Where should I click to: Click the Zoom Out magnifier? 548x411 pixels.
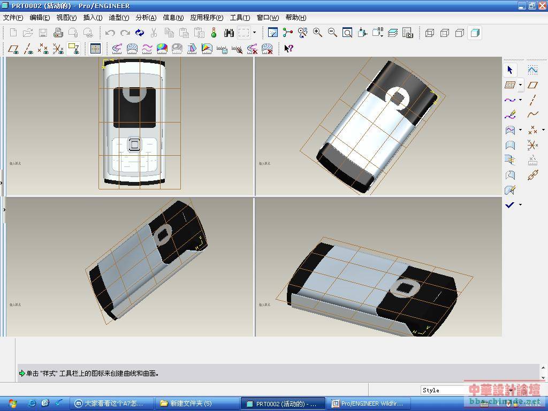[332, 33]
